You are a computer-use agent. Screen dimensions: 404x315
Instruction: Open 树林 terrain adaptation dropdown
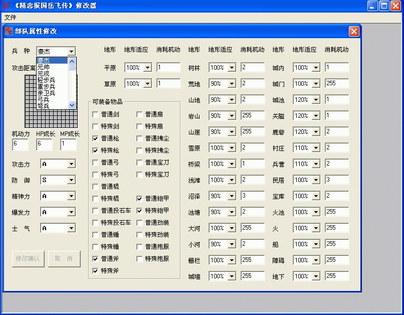point(232,68)
